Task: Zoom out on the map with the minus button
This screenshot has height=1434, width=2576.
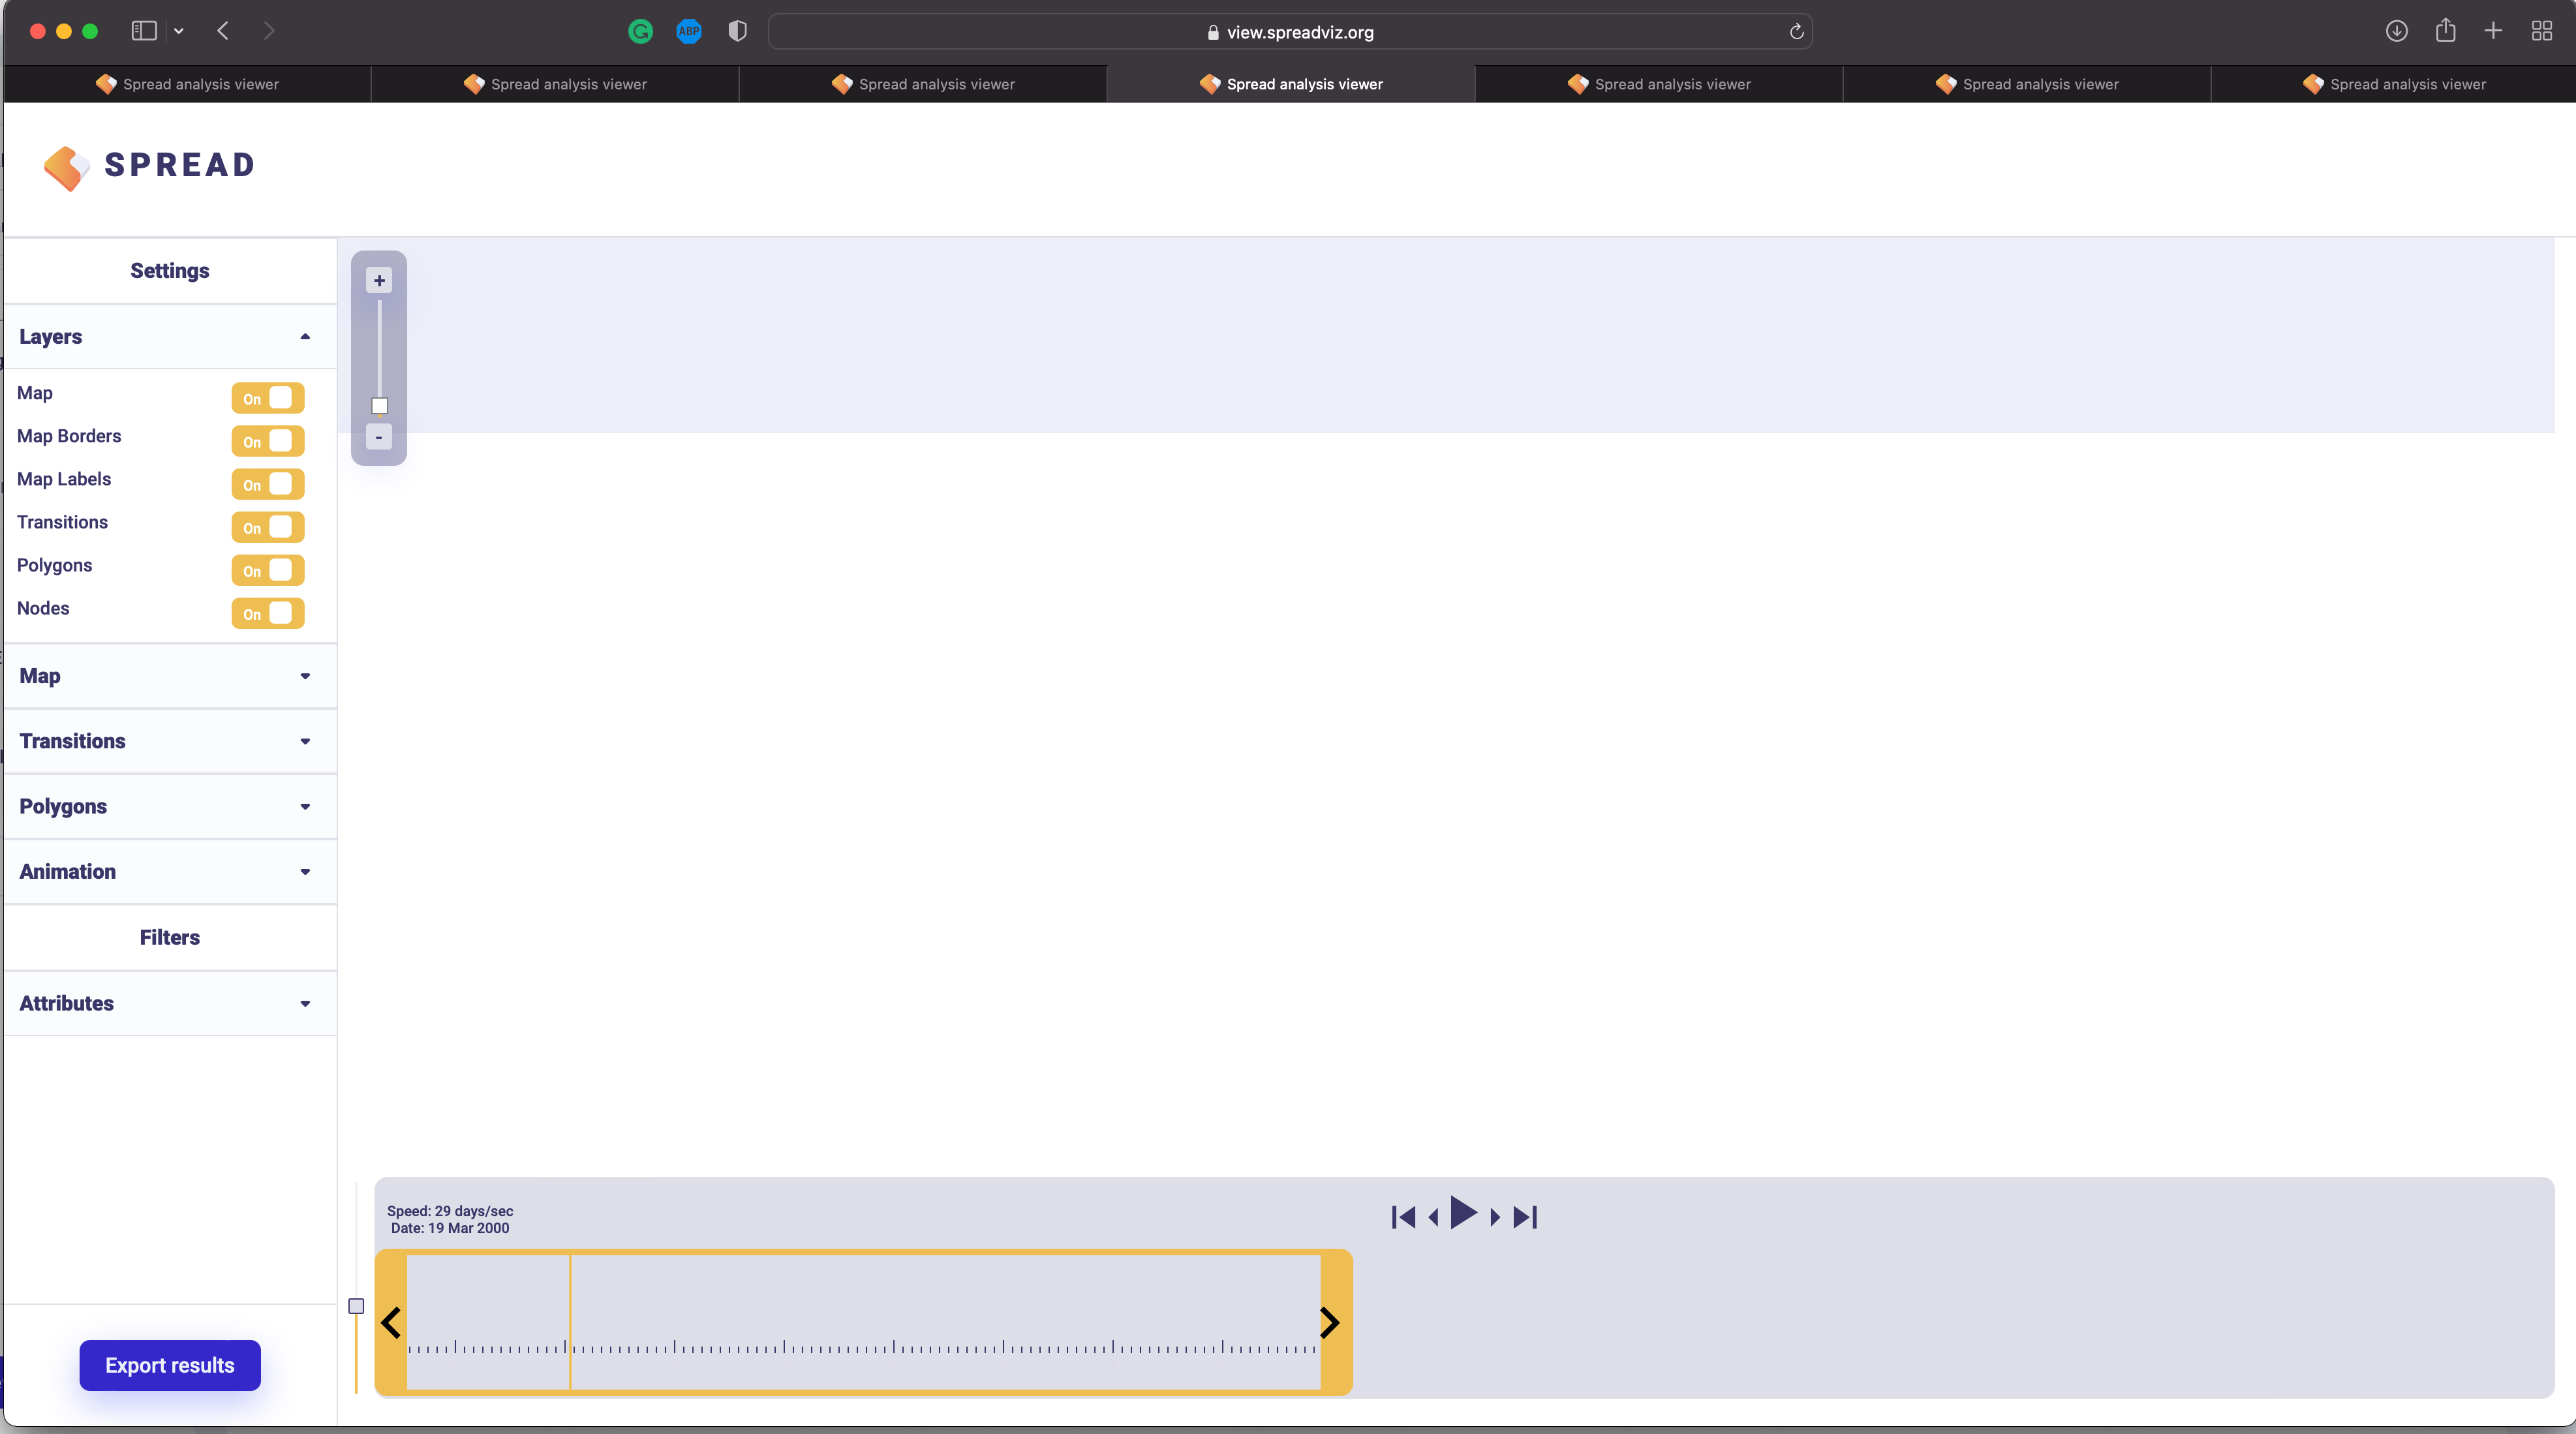Action: coord(379,437)
